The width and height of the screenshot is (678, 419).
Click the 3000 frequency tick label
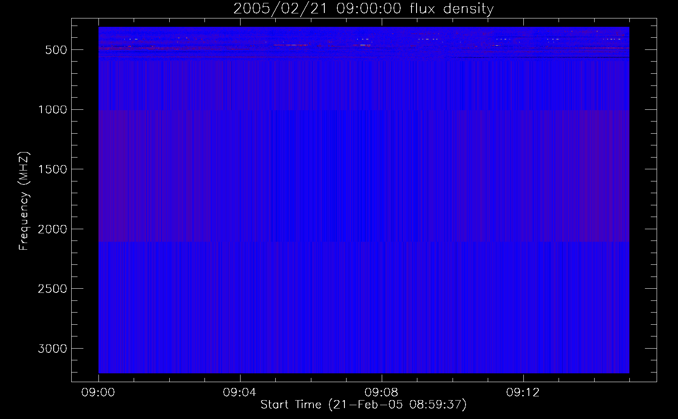pyautogui.click(x=52, y=349)
